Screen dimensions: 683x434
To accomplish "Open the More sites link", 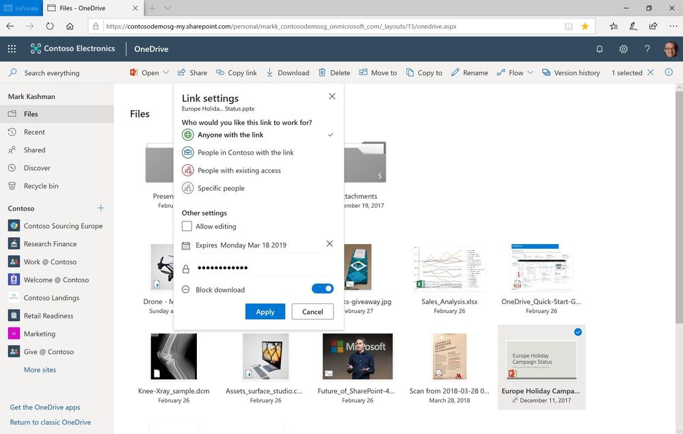I will [x=40, y=370].
